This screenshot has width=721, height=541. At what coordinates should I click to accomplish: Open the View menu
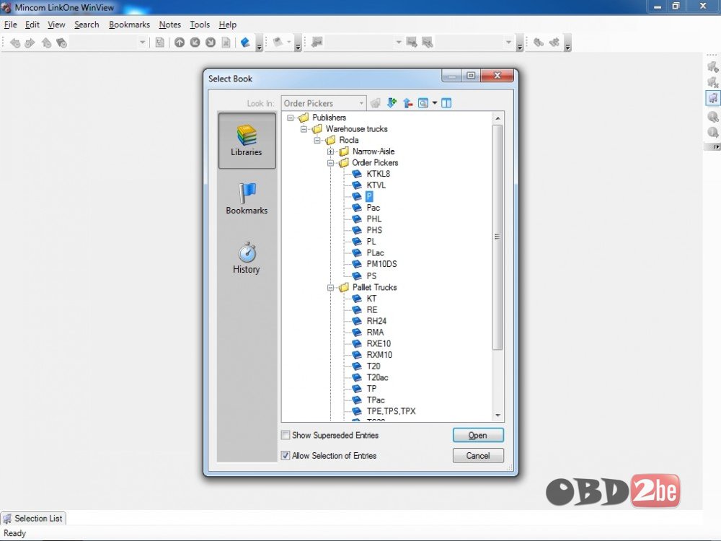pos(56,25)
